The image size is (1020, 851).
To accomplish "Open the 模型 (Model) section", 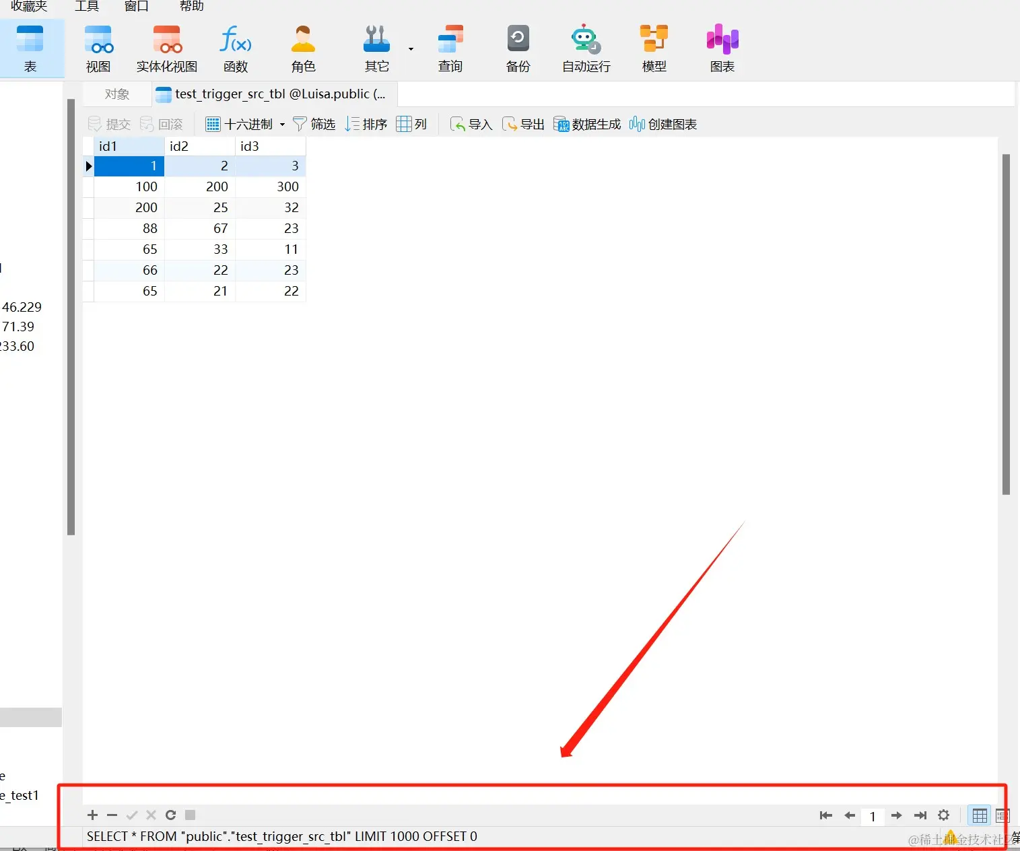I will click(654, 48).
